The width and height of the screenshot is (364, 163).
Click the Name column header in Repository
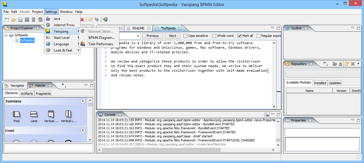click(x=309, y=91)
